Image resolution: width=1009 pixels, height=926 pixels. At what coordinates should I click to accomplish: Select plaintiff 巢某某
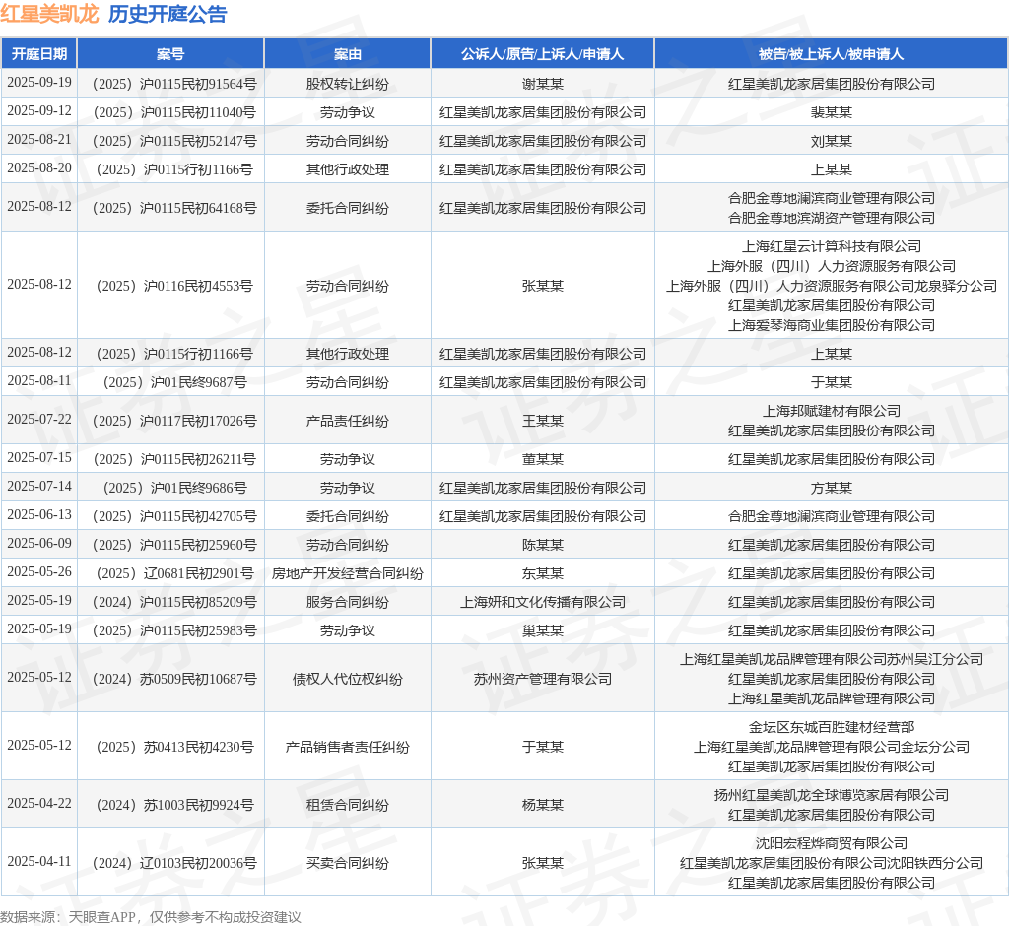(543, 630)
